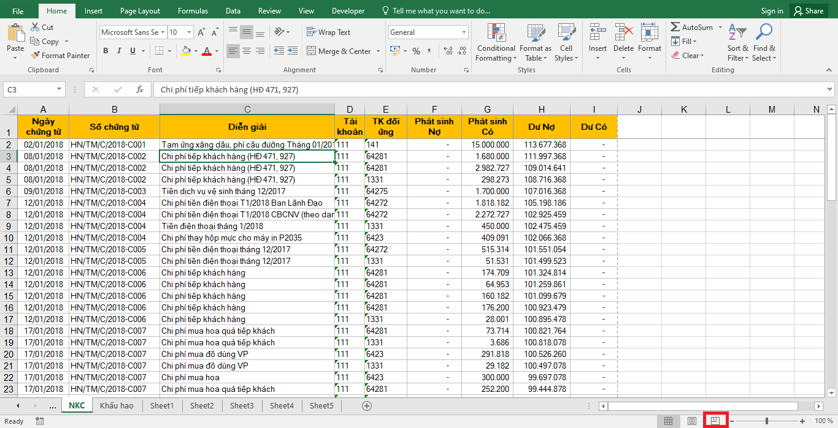Open the Page Layout ribbon tab
Image resolution: width=838 pixels, height=428 pixels.
coord(140,11)
